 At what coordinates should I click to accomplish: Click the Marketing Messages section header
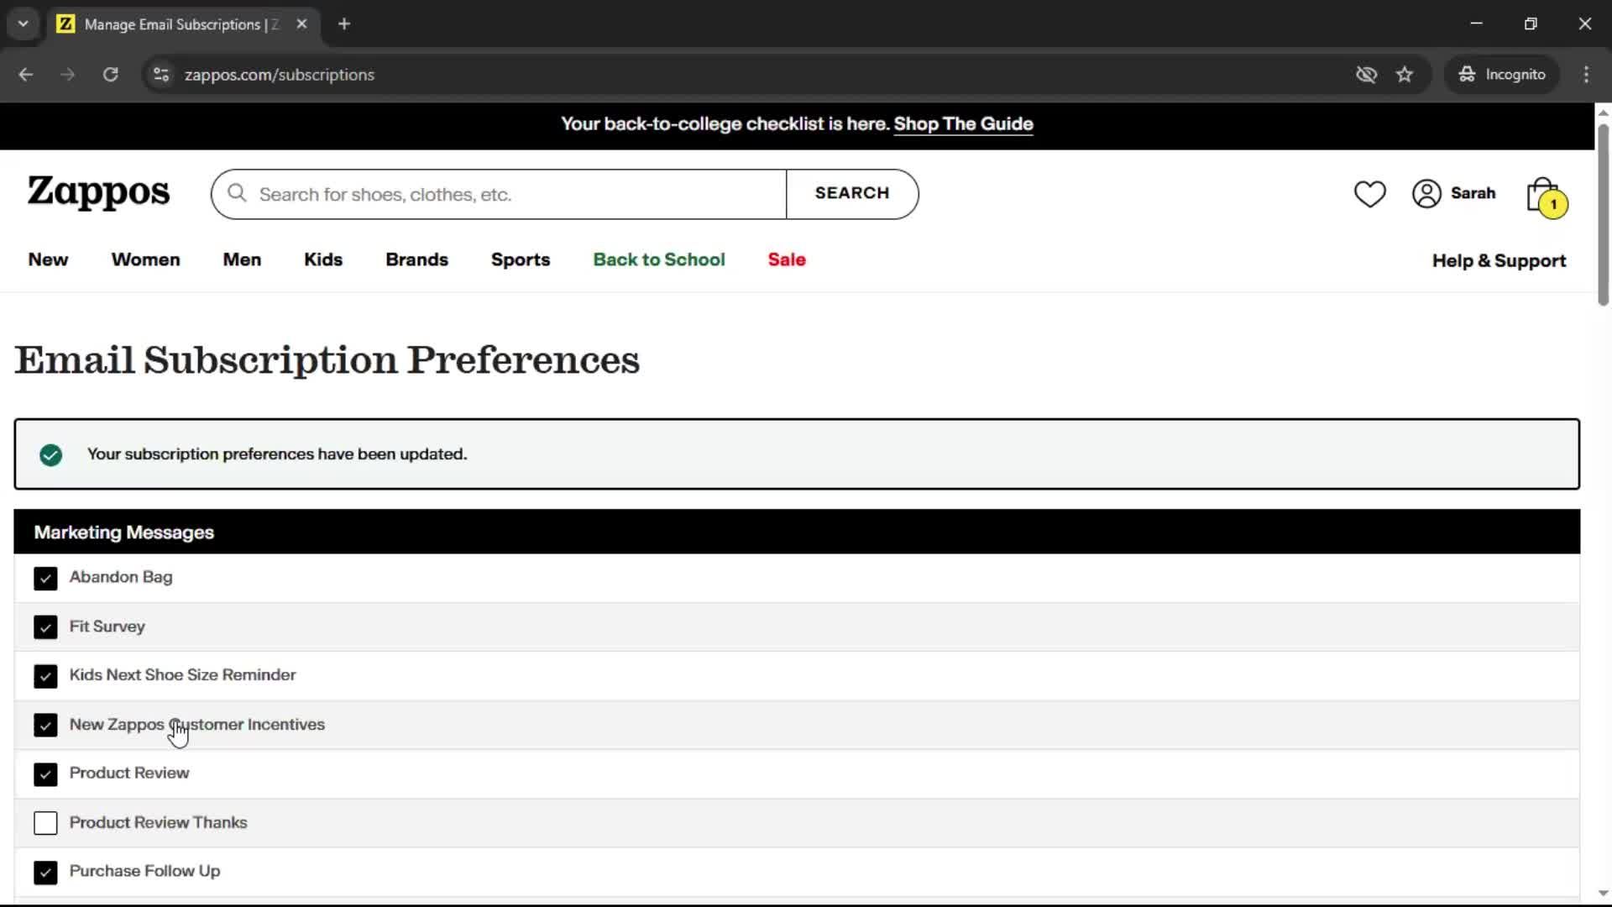click(797, 532)
